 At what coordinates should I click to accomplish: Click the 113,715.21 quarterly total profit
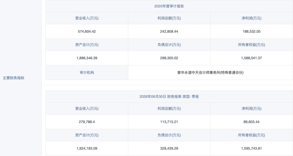pos(169,122)
